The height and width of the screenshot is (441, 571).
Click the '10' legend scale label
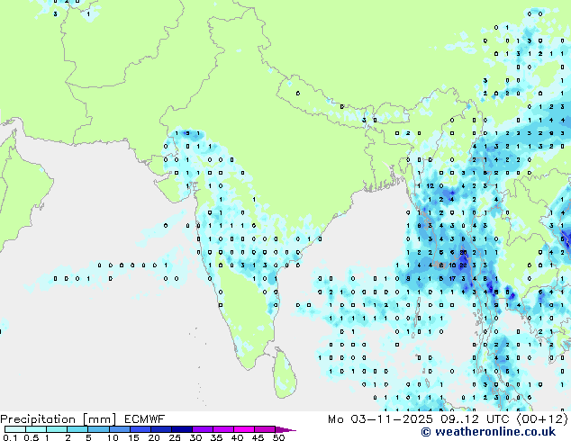[113, 437]
